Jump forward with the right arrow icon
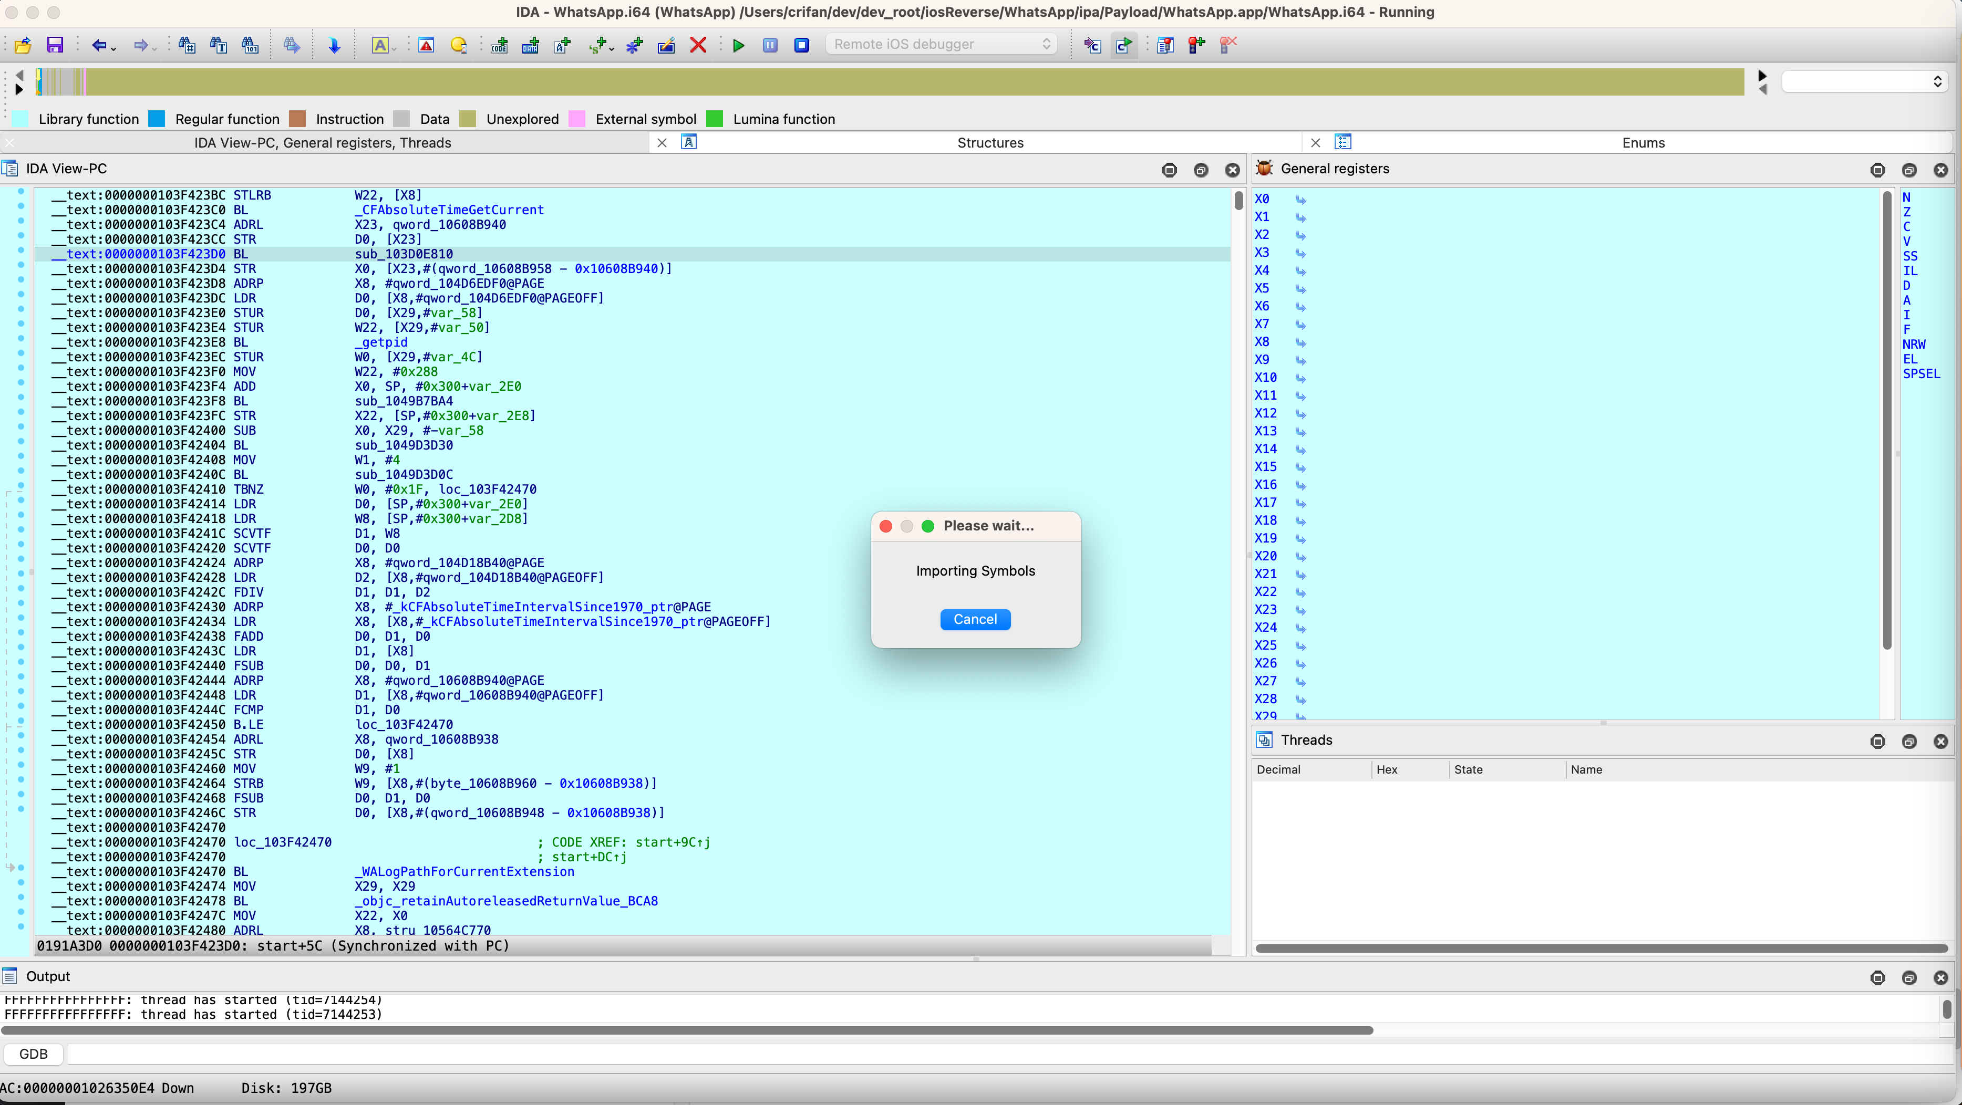The image size is (1962, 1105). point(140,45)
